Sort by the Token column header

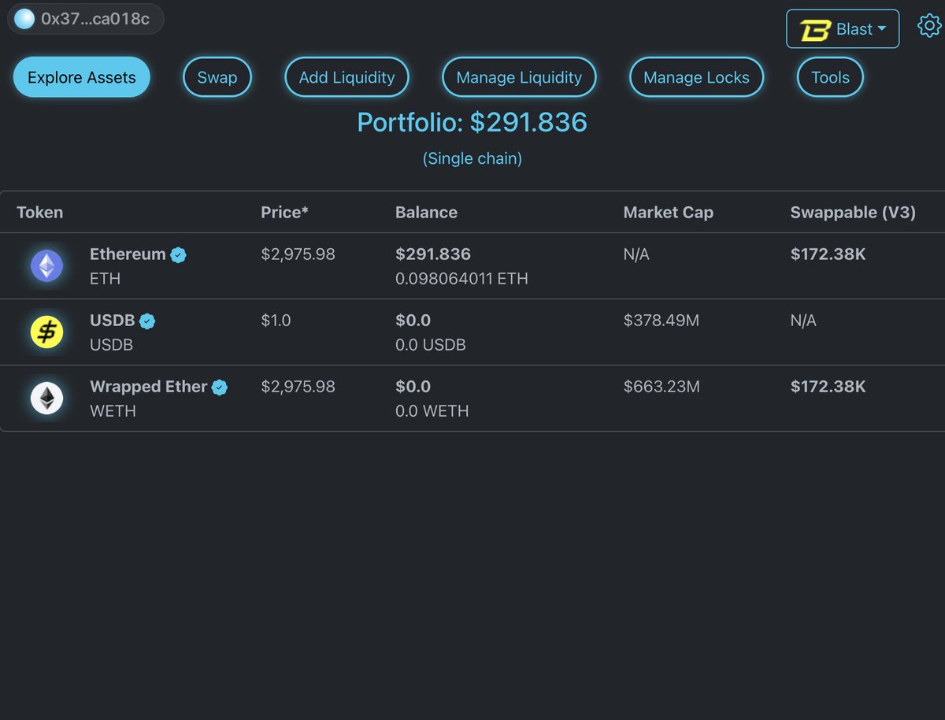(x=40, y=212)
